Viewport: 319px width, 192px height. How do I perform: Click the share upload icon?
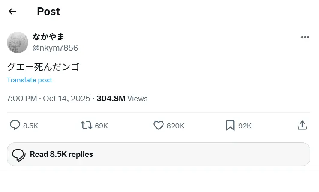(x=302, y=125)
